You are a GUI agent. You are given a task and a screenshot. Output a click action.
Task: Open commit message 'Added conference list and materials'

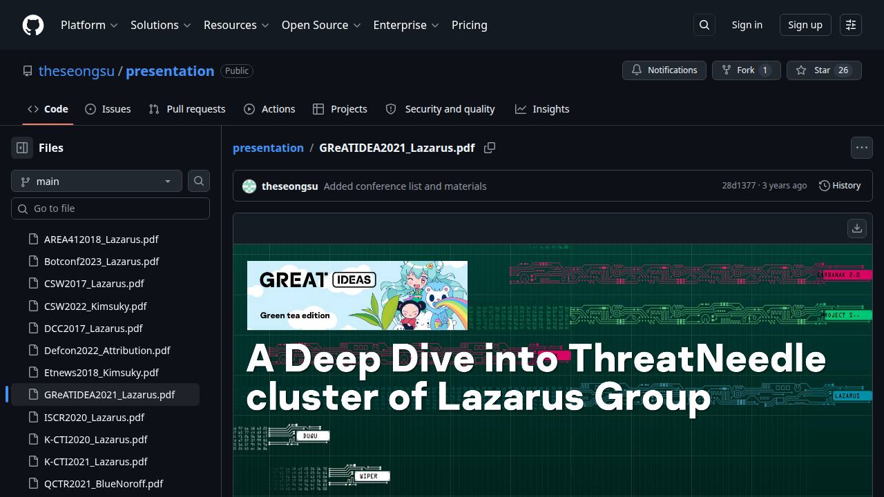(405, 186)
